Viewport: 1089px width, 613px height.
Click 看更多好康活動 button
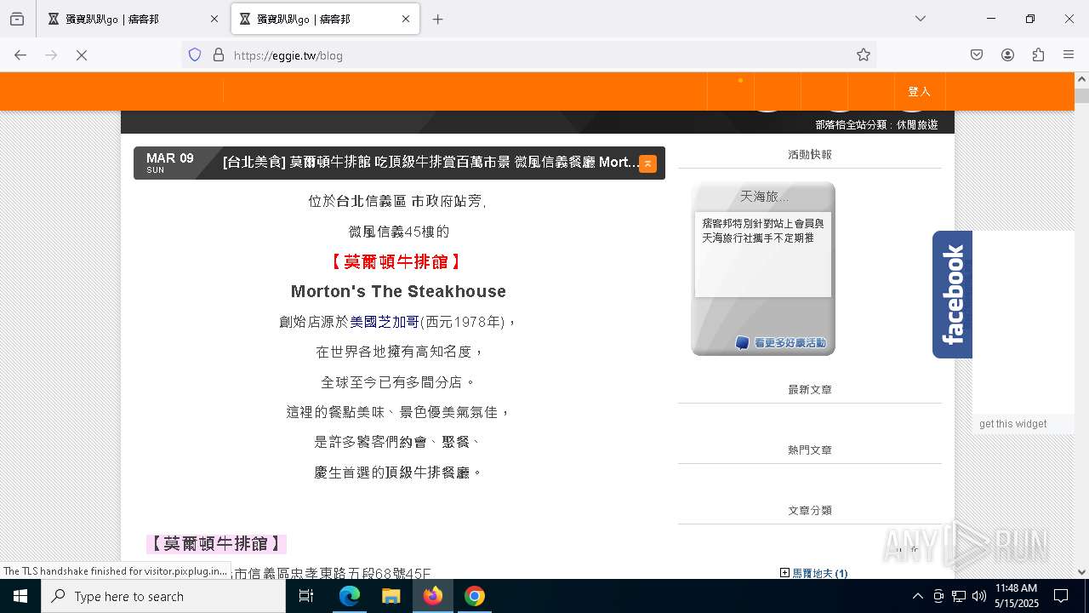781,342
